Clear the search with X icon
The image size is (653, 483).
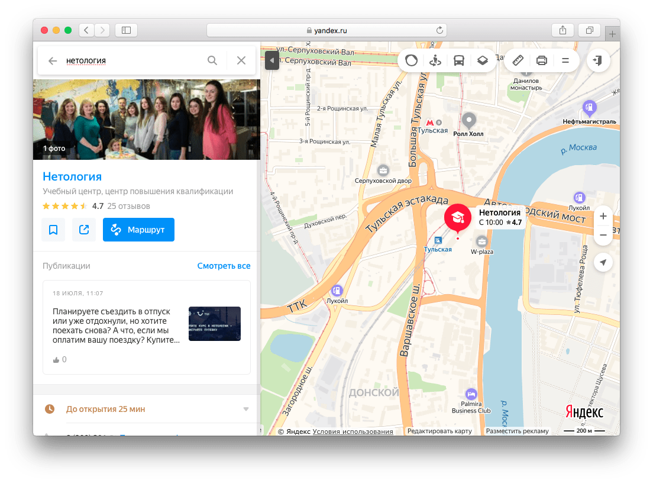[x=241, y=60]
